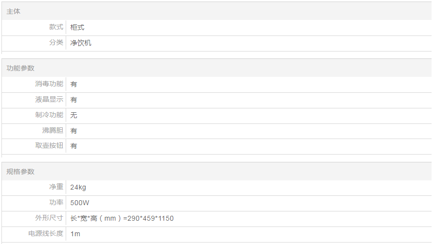Select the 500W power value

(x=80, y=203)
